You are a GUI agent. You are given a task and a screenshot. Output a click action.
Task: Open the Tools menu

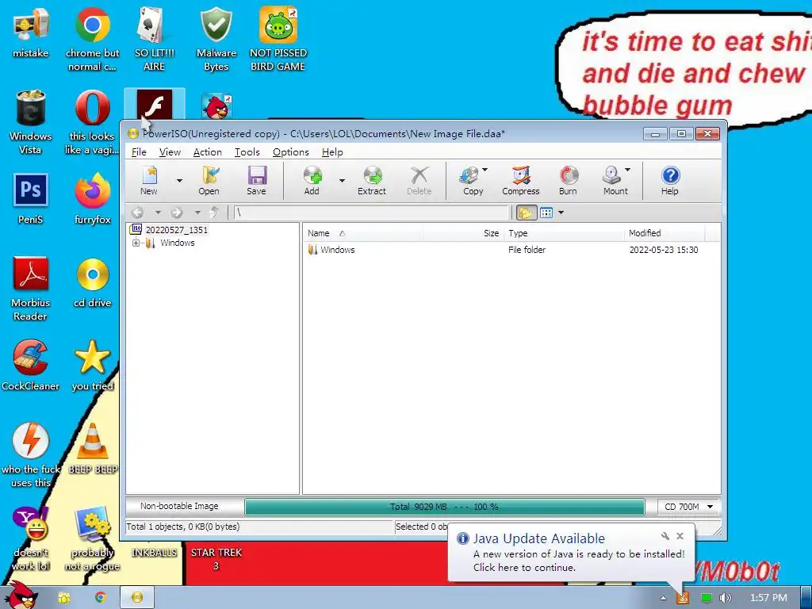tap(247, 152)
